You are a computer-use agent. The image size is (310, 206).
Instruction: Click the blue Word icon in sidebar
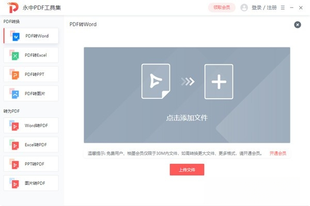(x=15, y=36)
